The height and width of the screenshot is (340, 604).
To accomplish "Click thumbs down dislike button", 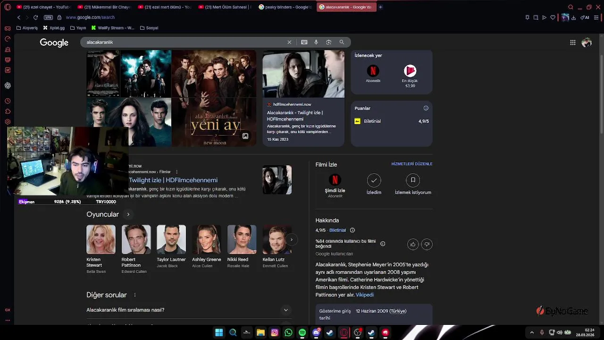I will click(427, 244).
